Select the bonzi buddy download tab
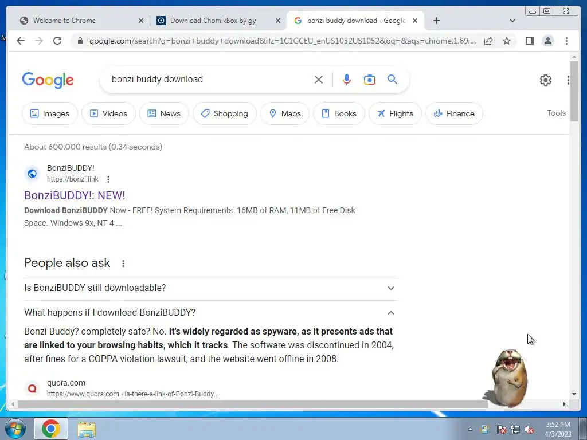The image size is (587, 440). pyautogui.click(x=355, y=21)
